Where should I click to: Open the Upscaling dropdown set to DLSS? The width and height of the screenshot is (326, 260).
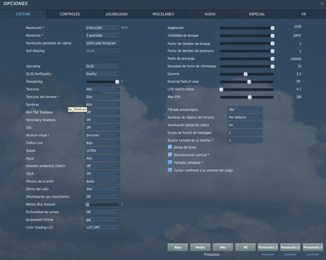102,66
